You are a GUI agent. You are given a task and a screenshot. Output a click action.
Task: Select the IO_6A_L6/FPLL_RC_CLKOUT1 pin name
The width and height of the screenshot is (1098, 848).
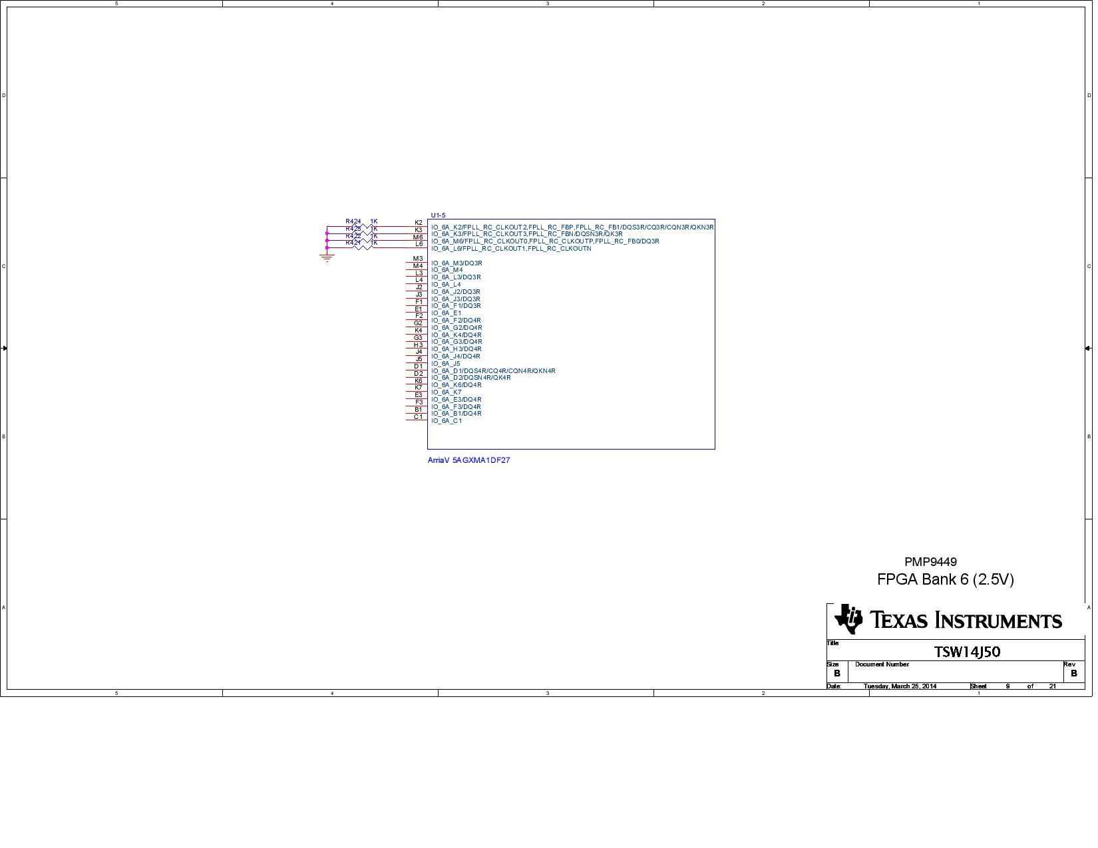pos(510,249)
